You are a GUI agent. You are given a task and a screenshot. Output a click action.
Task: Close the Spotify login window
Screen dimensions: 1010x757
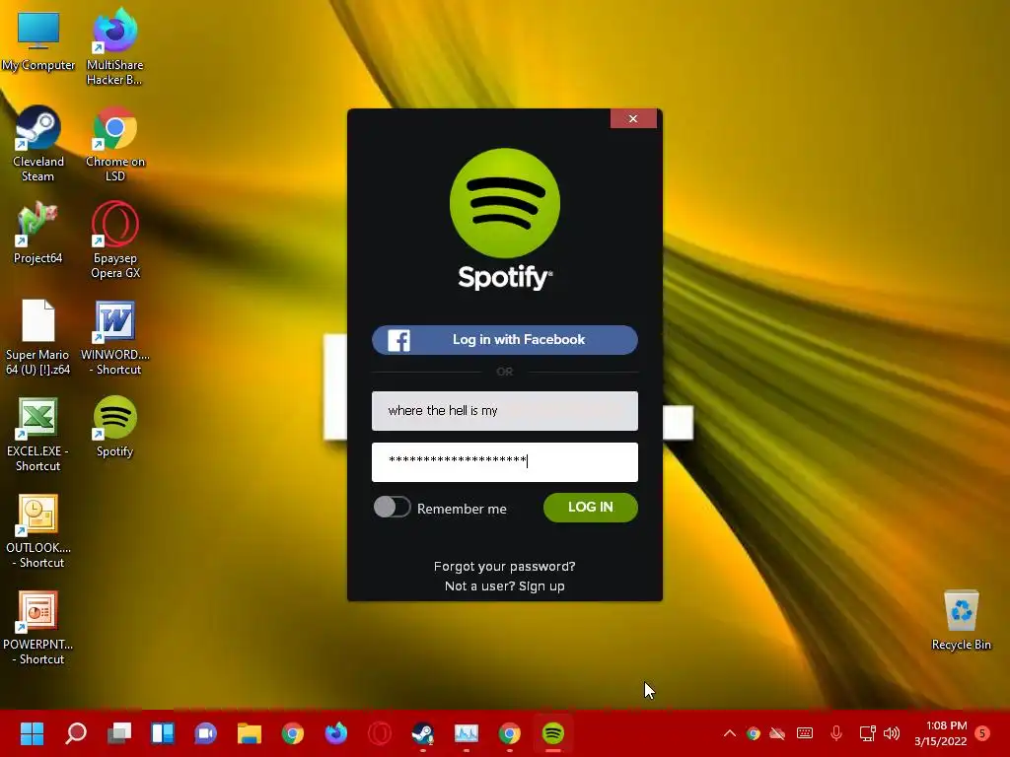pos(633,118)
